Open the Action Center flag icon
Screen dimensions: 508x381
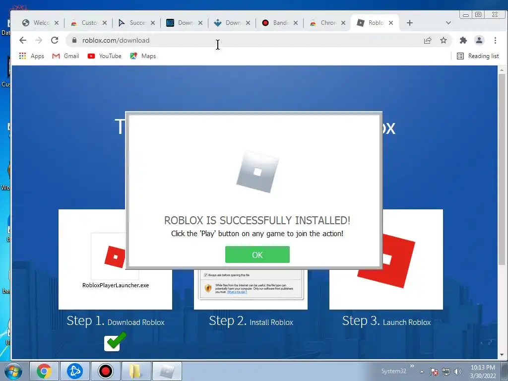434,372
